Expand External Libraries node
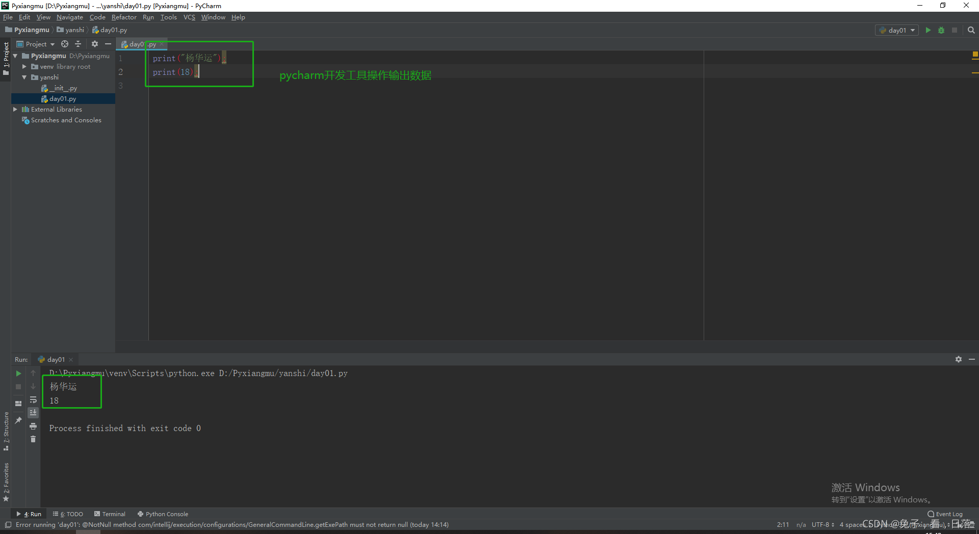 [15, 109]
